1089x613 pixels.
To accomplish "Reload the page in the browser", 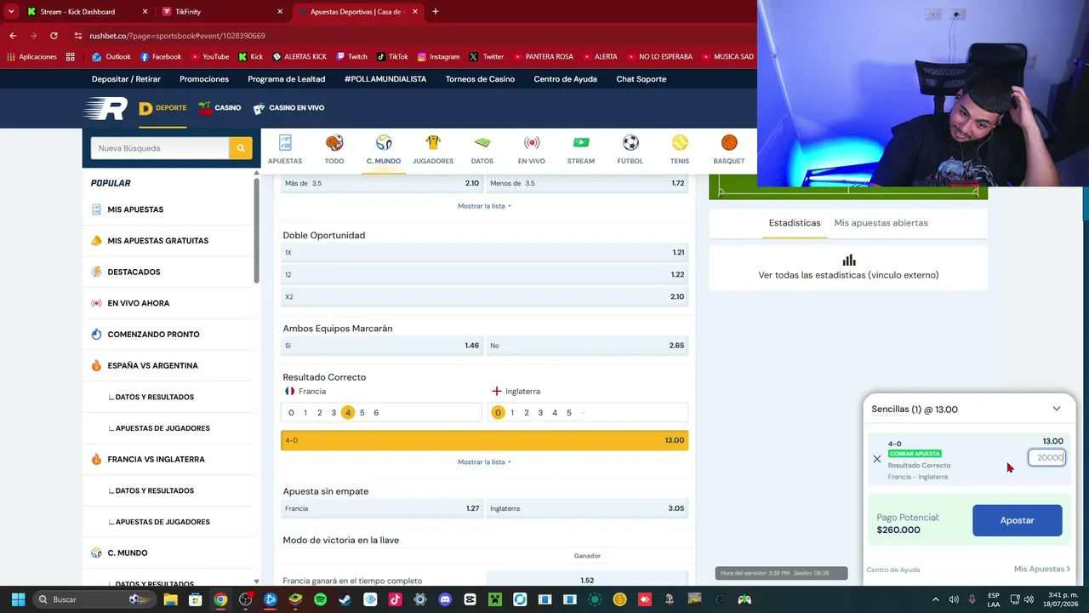I will tap(54, 36).
